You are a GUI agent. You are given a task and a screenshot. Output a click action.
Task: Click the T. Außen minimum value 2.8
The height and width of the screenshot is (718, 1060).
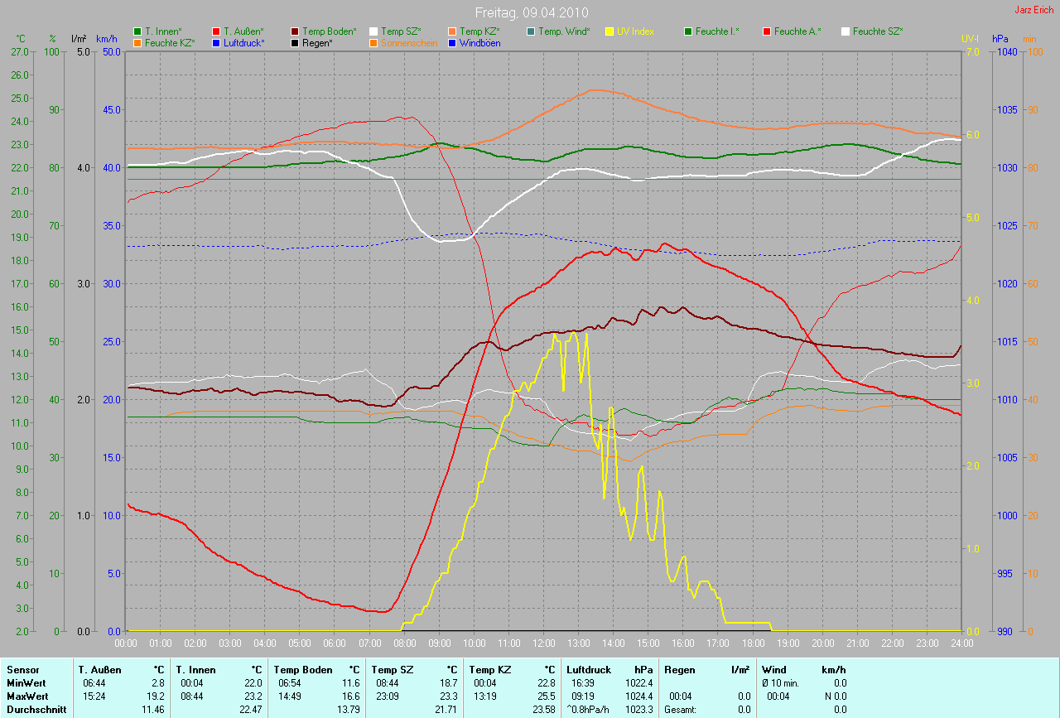(159, 683)
